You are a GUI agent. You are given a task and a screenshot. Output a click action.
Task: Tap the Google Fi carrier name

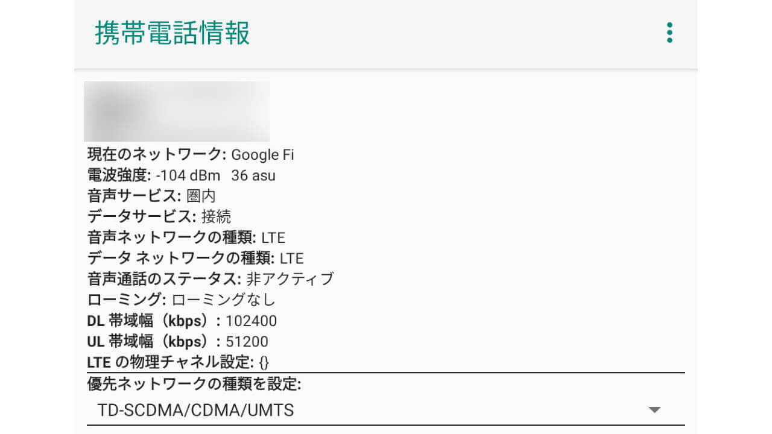[x=262, y=155]
